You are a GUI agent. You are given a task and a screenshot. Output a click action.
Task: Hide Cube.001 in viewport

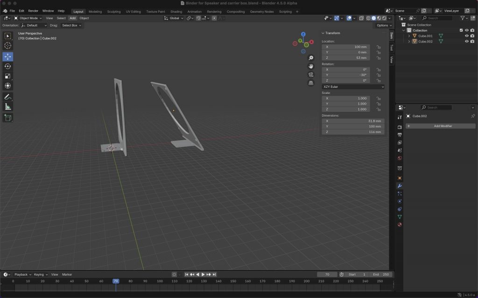(x=466, y=36)
